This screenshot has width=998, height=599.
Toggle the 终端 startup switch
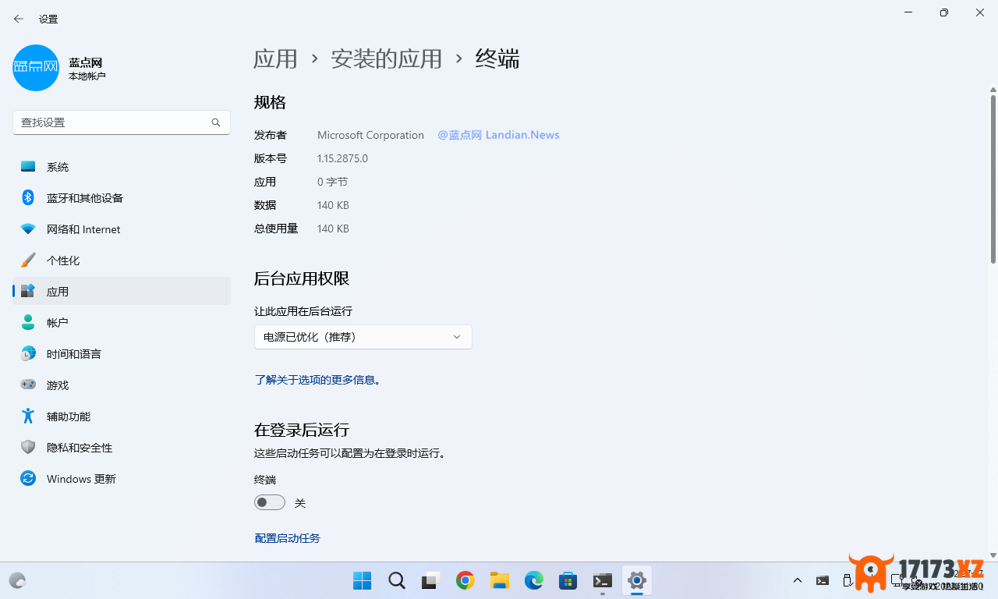pos(270,503)
